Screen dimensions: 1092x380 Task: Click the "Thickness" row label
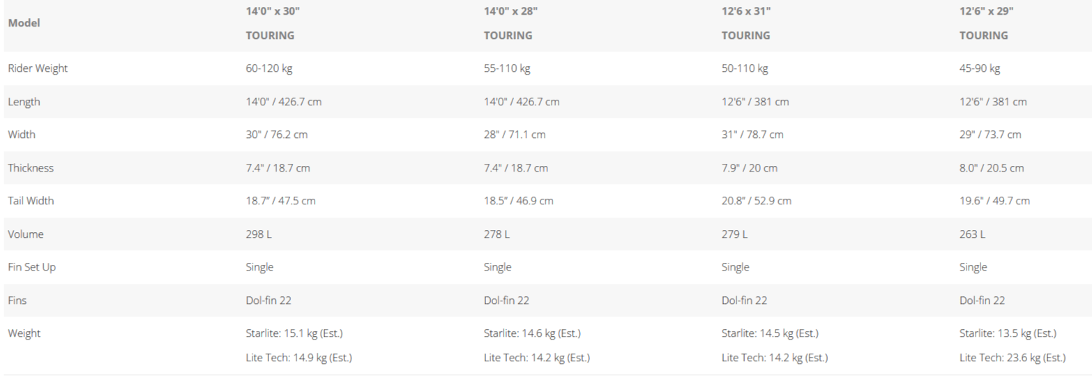point(31,168)
